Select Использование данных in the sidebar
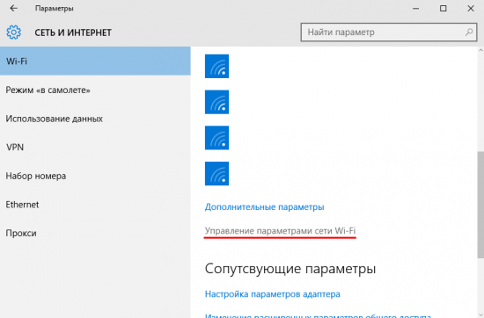The height and width of the screenshot is (318, 484). [x=95, y=119]
